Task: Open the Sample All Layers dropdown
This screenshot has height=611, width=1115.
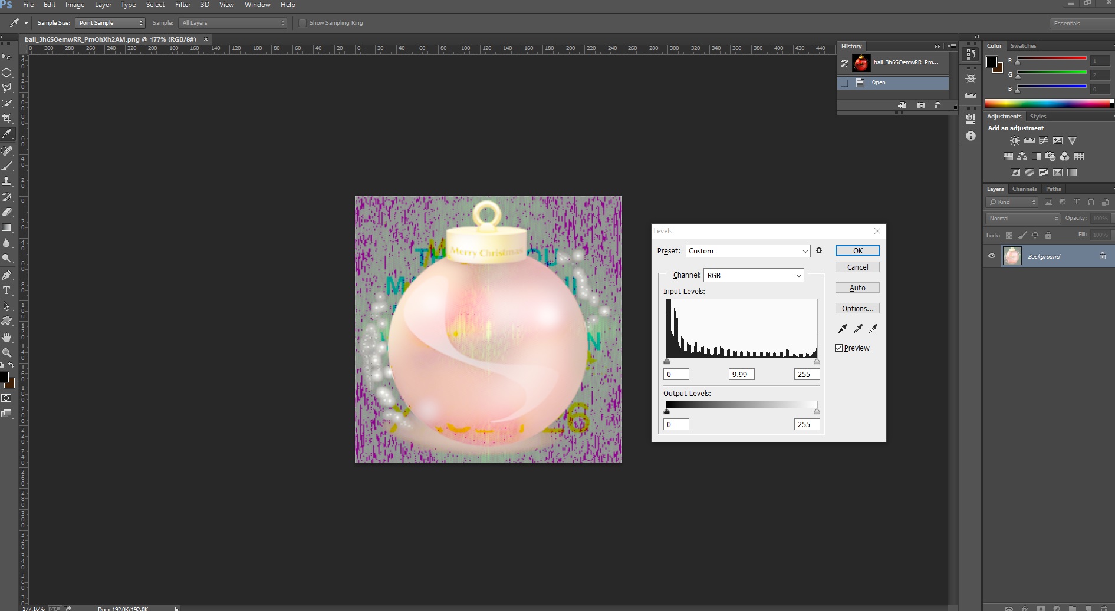Action: pos(233,23)
